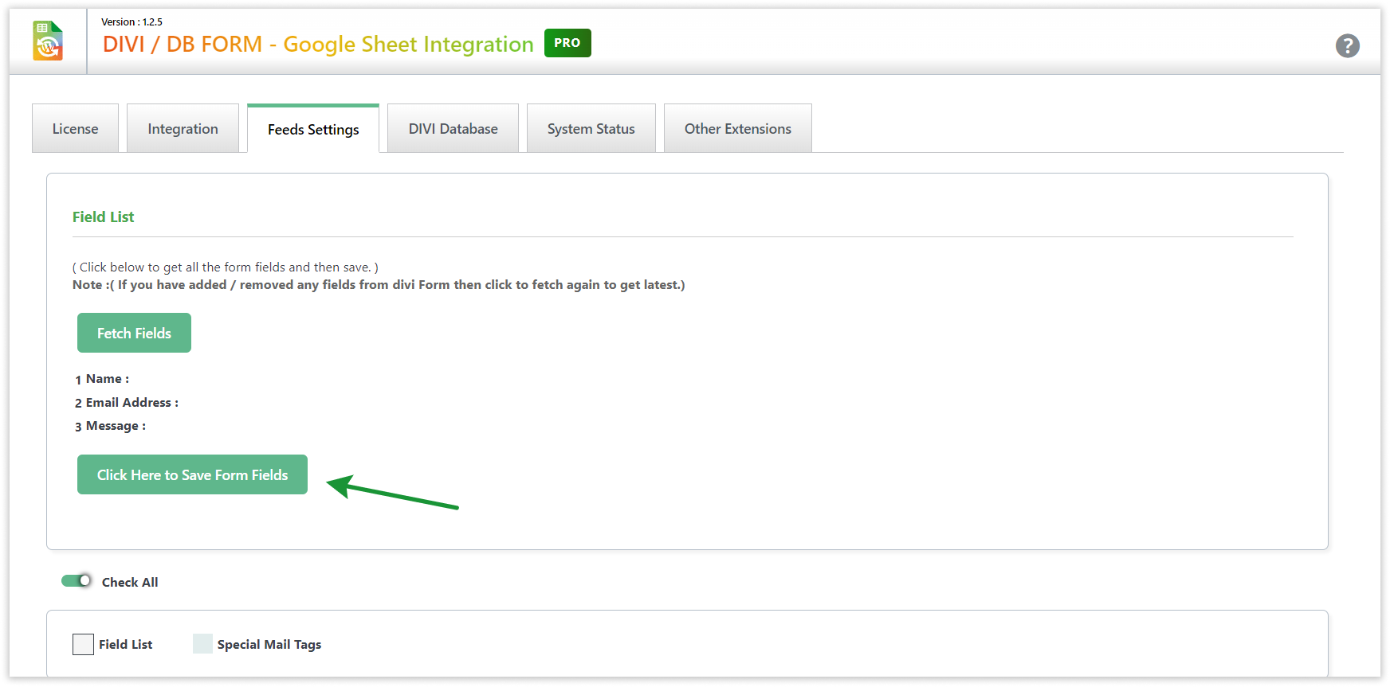This screenshot has width=1390, height=687.
Task: Go to the DIVI Database tab
Action: 453,129
